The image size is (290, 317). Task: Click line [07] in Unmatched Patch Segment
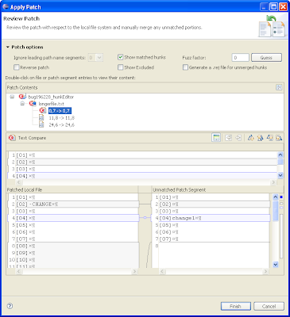pyautogui.click(x=211, y=239)
